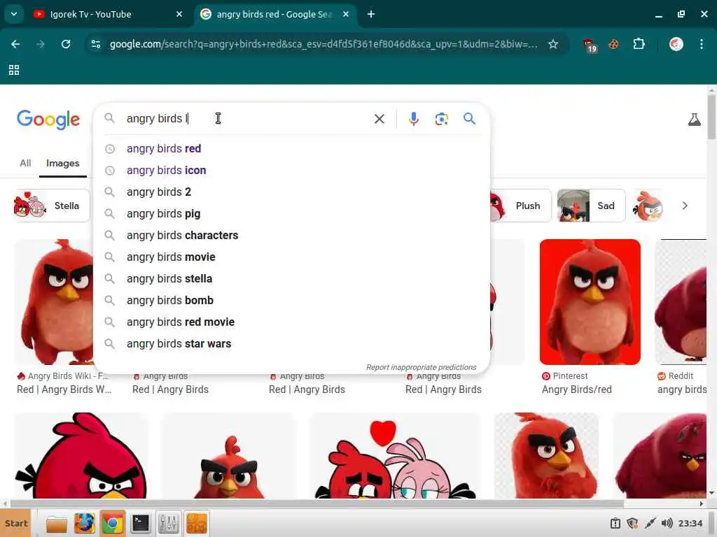Show more filter chips with arrow
This screenshot has height=537, width=717.
point(685,206)
